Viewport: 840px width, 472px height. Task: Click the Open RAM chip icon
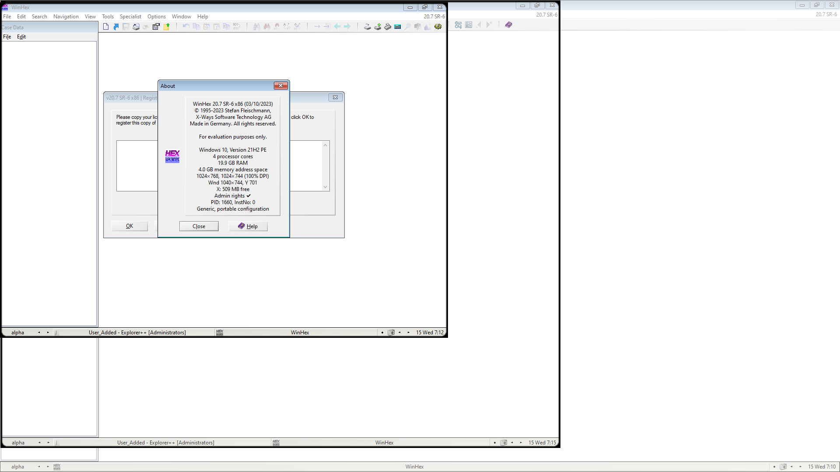(x=388, y=27)
